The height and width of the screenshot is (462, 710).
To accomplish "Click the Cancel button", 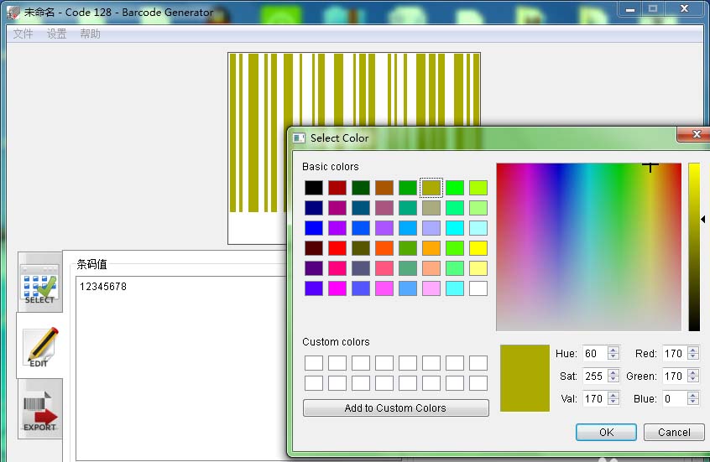I will (674, 432).
